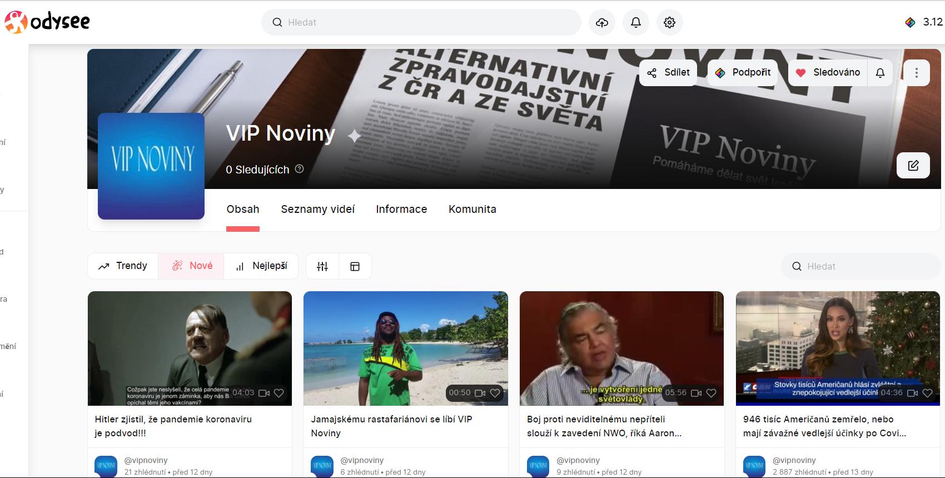Click @vipnoviny under 946 tisíc video
Screen dimensions: 945x478
794,460
